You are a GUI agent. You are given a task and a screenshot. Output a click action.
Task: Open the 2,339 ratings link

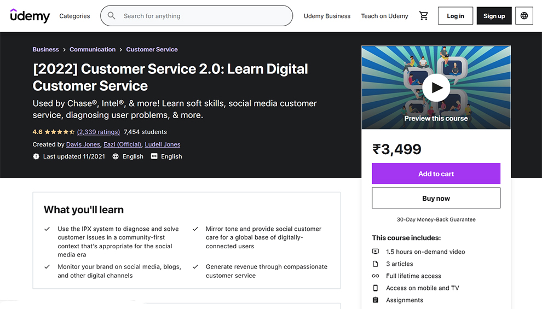[99, 132]
